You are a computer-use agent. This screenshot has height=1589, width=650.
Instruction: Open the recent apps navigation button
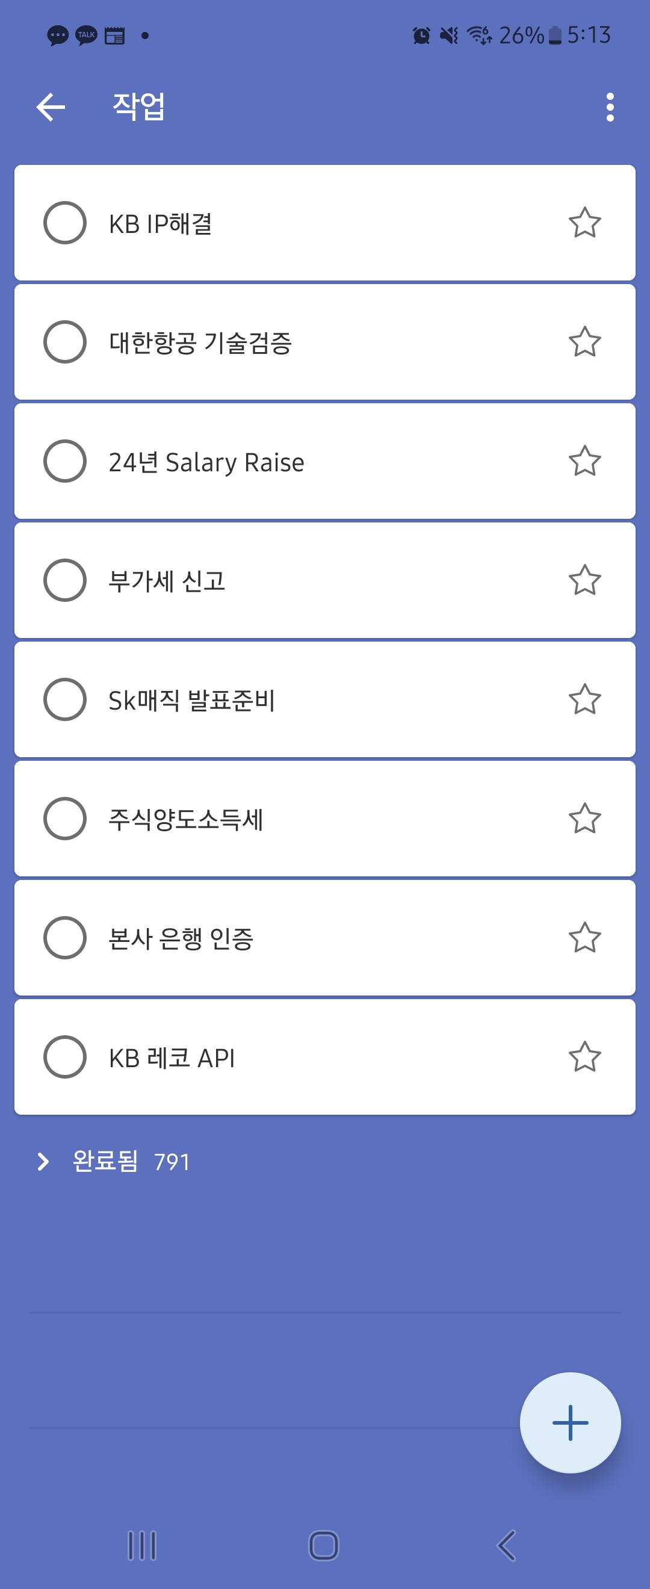(142, 1545)
